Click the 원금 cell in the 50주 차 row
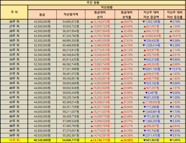 click(x=42, y=135)
